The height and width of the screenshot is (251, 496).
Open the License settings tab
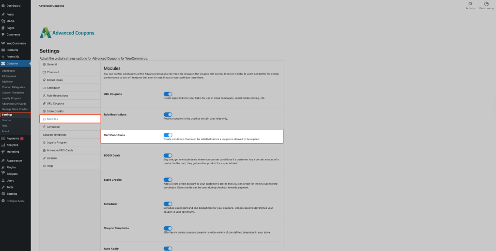[70, 158]
